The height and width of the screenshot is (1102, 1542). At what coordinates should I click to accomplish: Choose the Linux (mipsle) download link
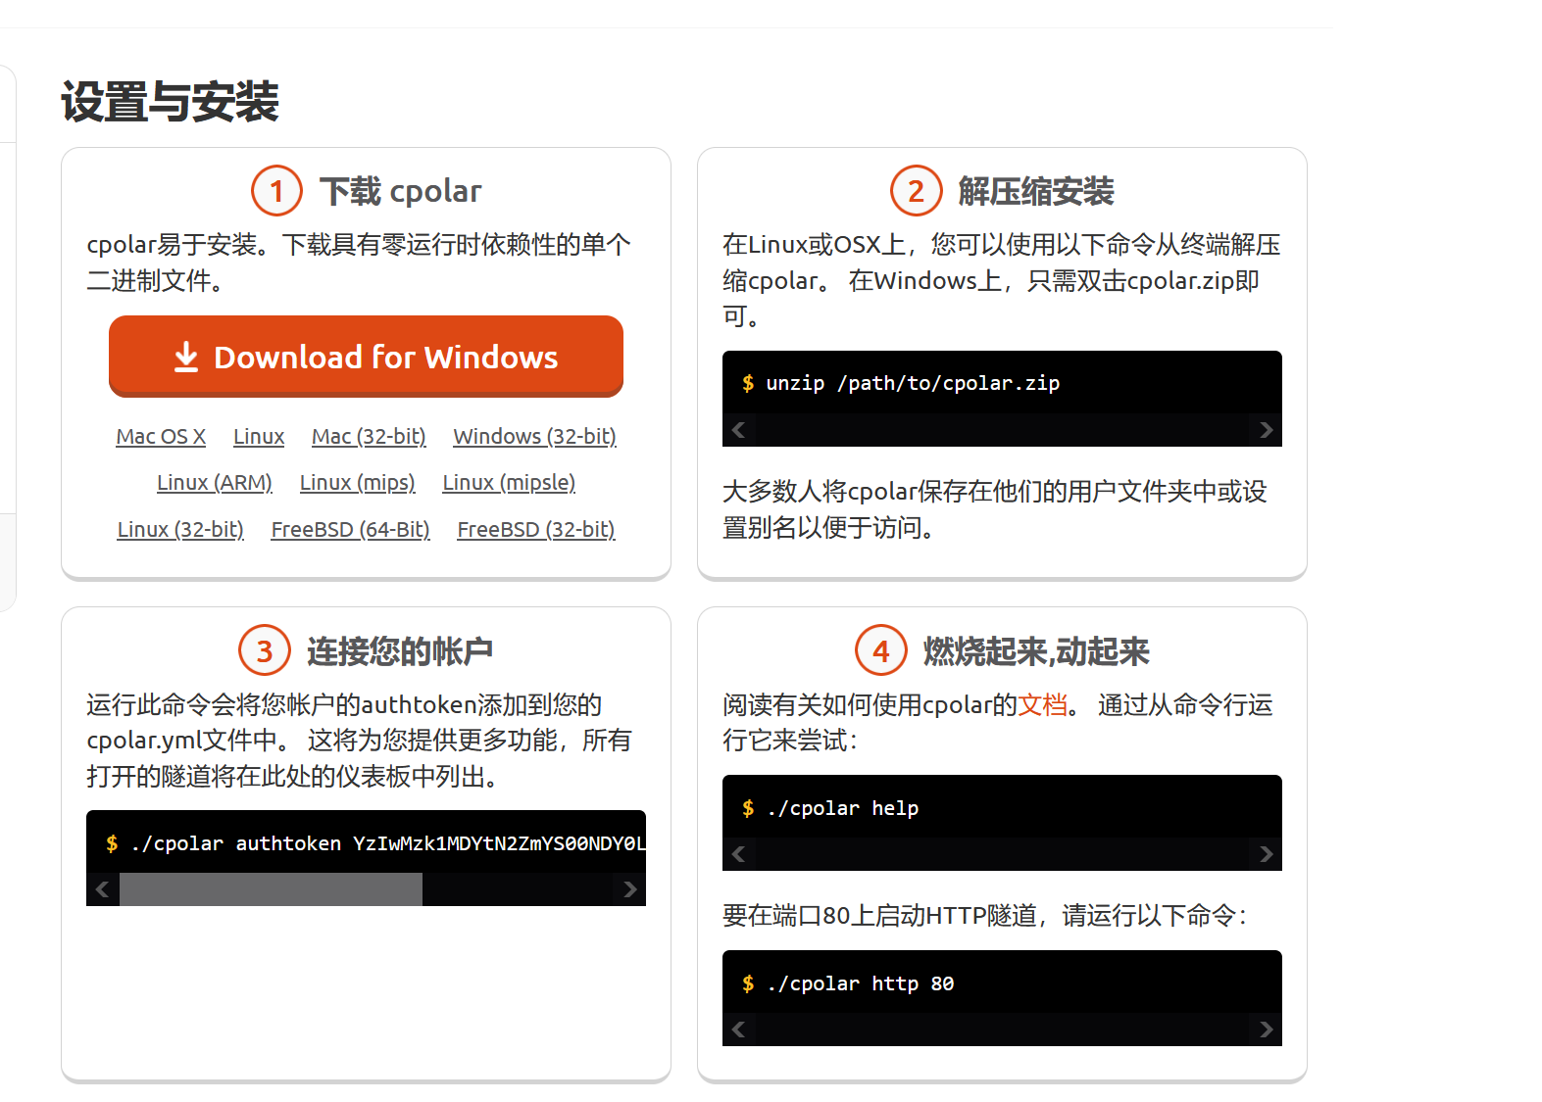point(509,483)
